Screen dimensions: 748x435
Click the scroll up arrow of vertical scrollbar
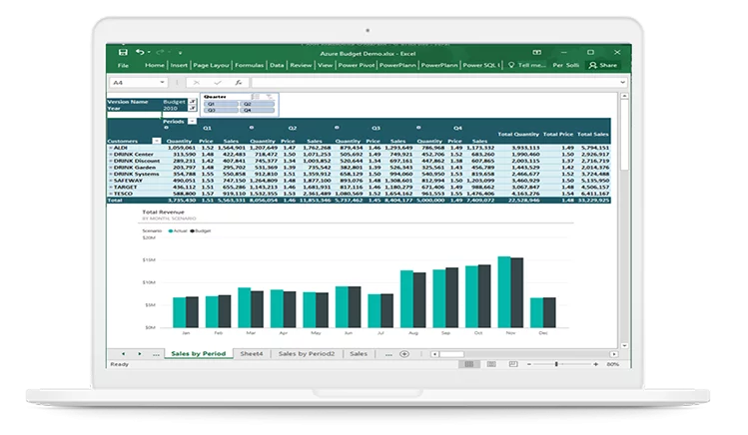(x=624, y=96)
